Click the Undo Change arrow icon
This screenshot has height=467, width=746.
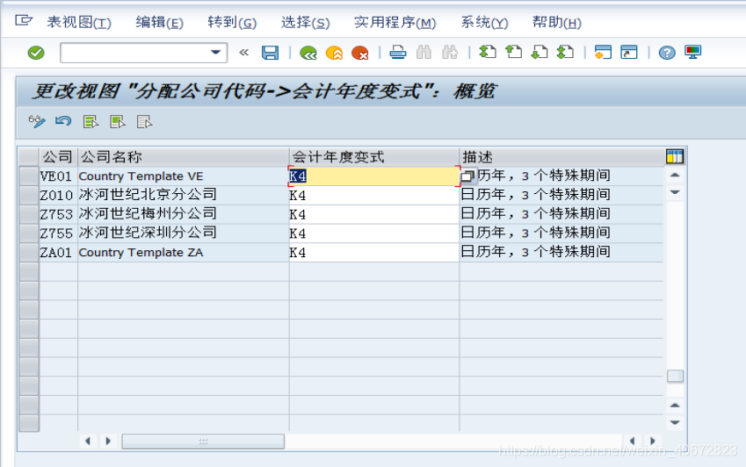click(x=63, y=122)
